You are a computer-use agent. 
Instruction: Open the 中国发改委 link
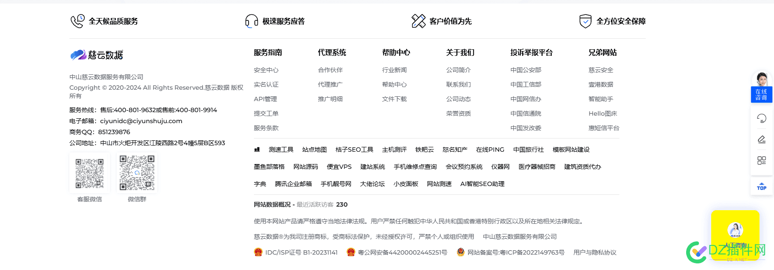(x=526, y=128)
